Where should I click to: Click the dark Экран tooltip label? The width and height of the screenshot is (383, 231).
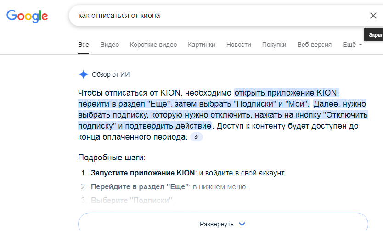coord(374,35)
